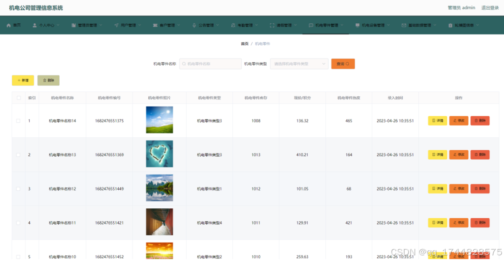The height and width of the screenshot is (260, 504).
Task: Click the 退出登录 logout link
Action: click(490, 8)
